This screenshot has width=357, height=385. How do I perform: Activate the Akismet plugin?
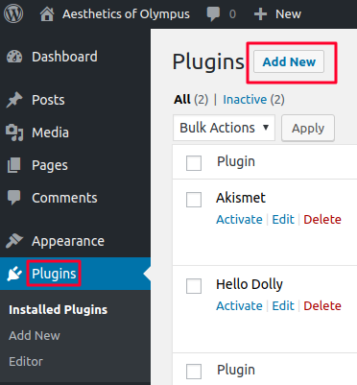[239, 220]
